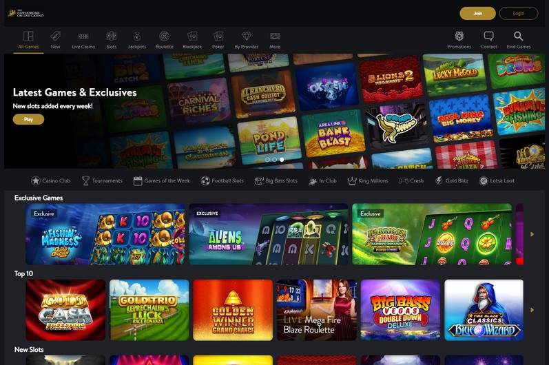Click the Hippodrome Online Casino logo
The height and width of the screenshot is (365, 549).
click(25, 13)
